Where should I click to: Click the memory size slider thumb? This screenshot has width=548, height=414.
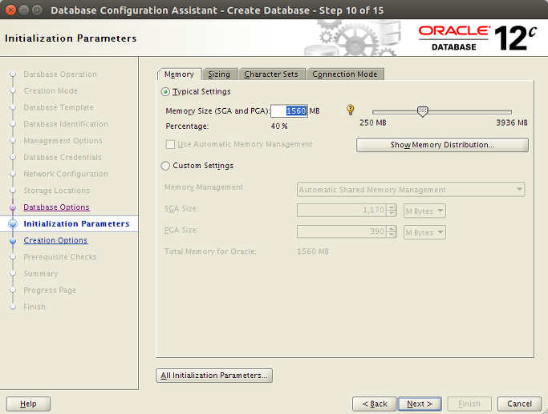tap(423, 111)
